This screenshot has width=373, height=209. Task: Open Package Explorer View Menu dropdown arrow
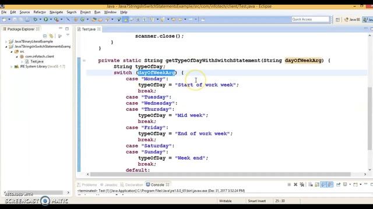coord(68,35)
